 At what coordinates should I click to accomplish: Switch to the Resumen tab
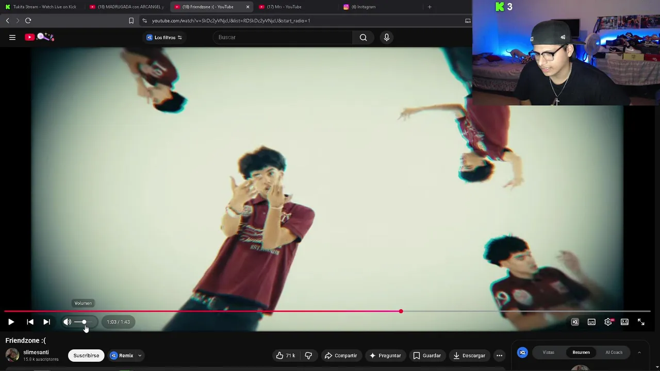[x=581, y=352]
